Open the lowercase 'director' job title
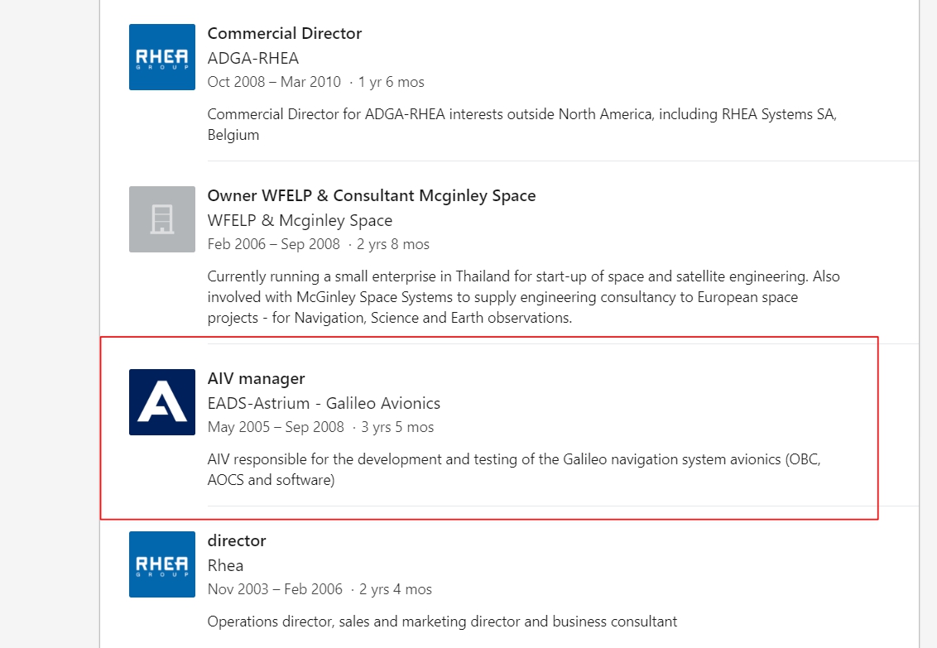The height and width of the screenshot is (648, 937). click(x=236, y=540)
